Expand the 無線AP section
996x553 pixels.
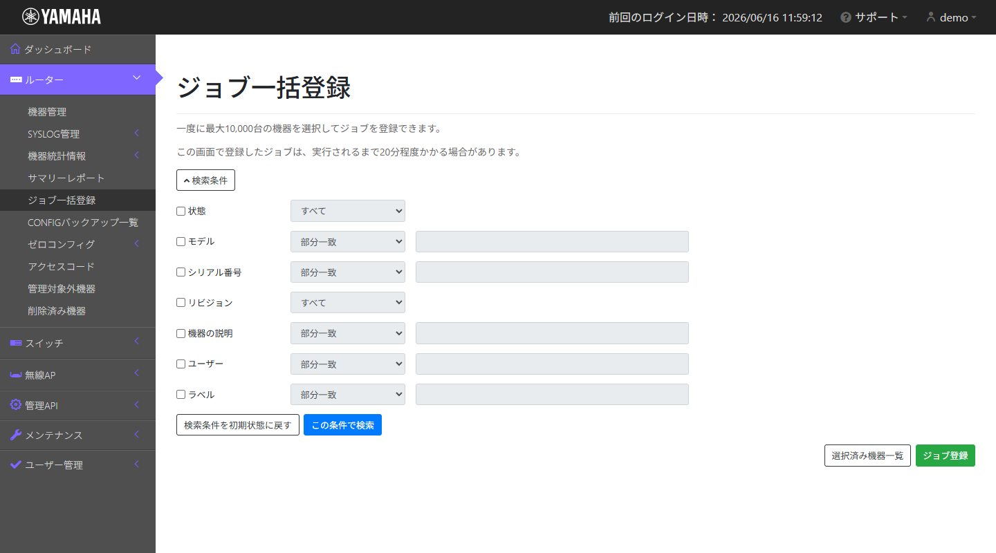pos(77,375)
